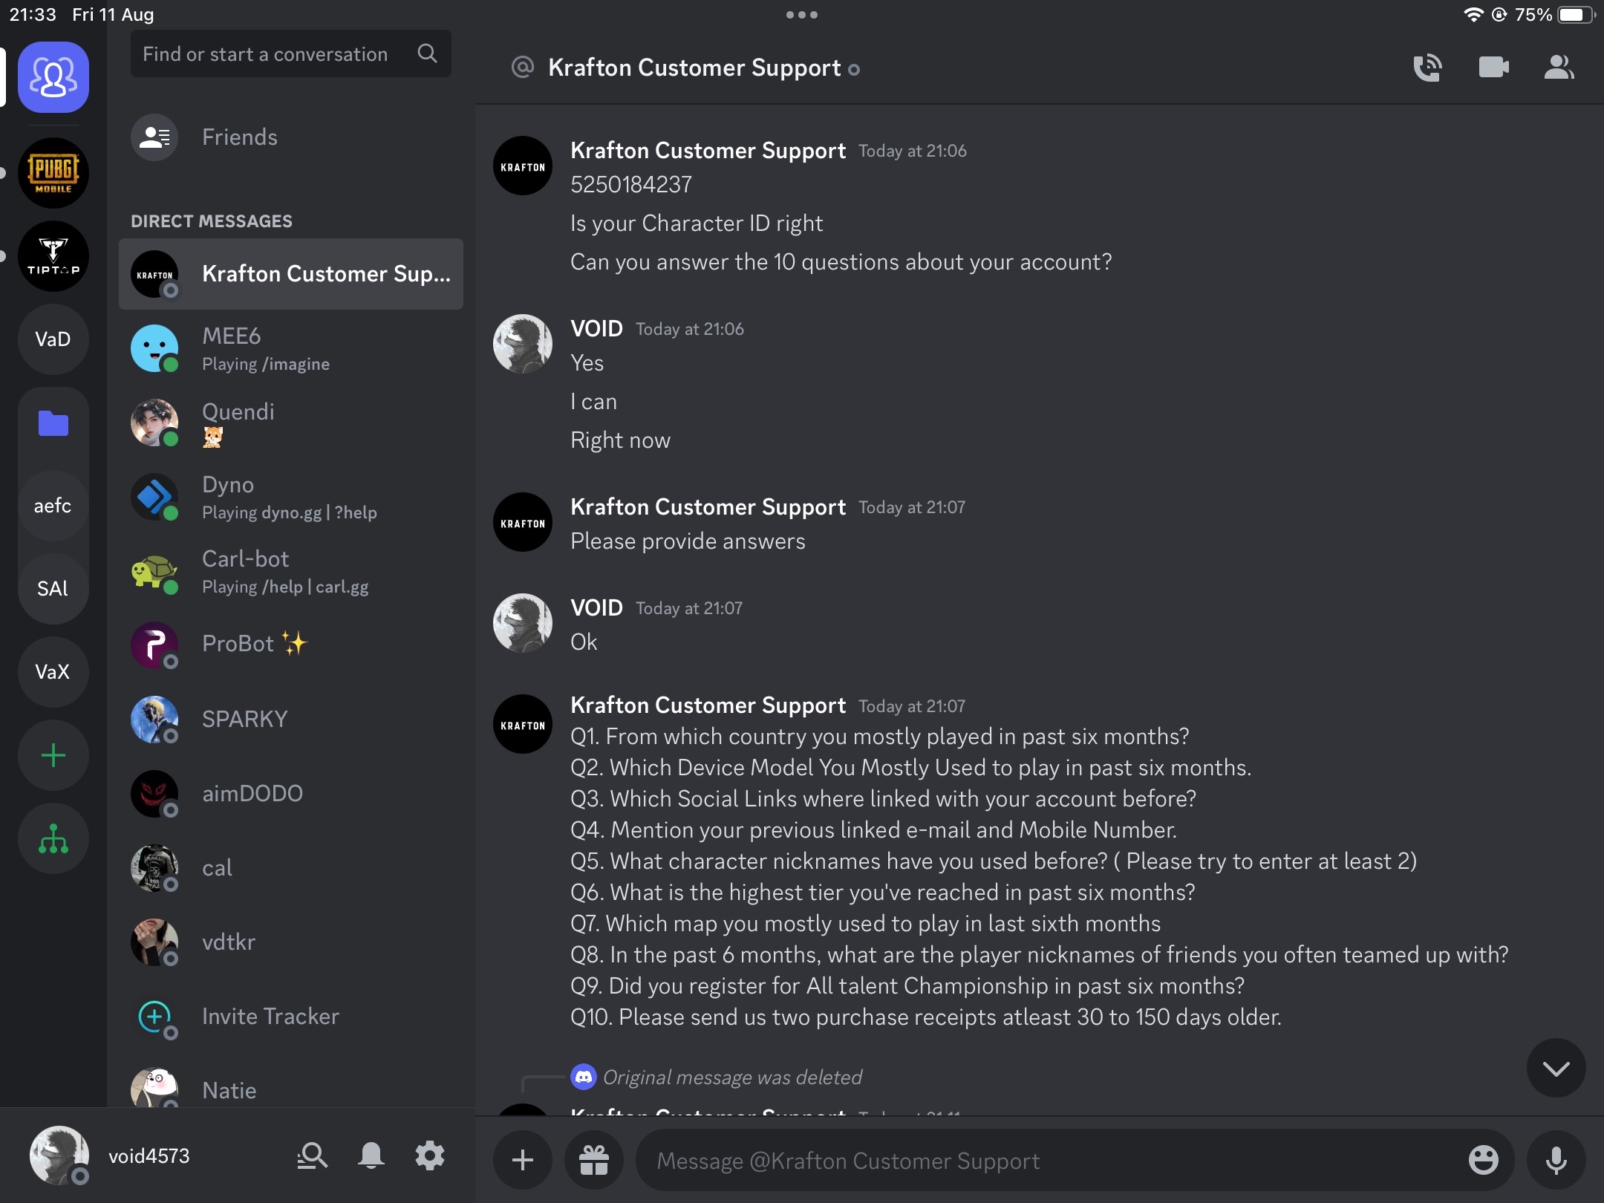Open the Friends tab
This screenshot has width=1604, height=1203.
coord(239,137)
